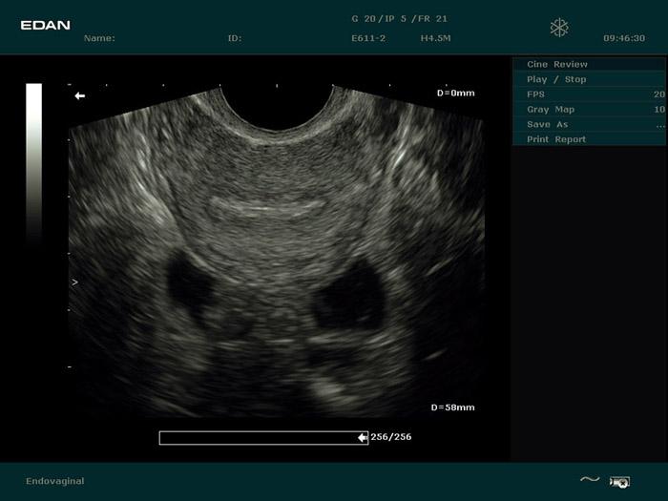Click the wave signal icon in status bar
668x501 pixels.
pyautogui.click(x=590, y=480)
